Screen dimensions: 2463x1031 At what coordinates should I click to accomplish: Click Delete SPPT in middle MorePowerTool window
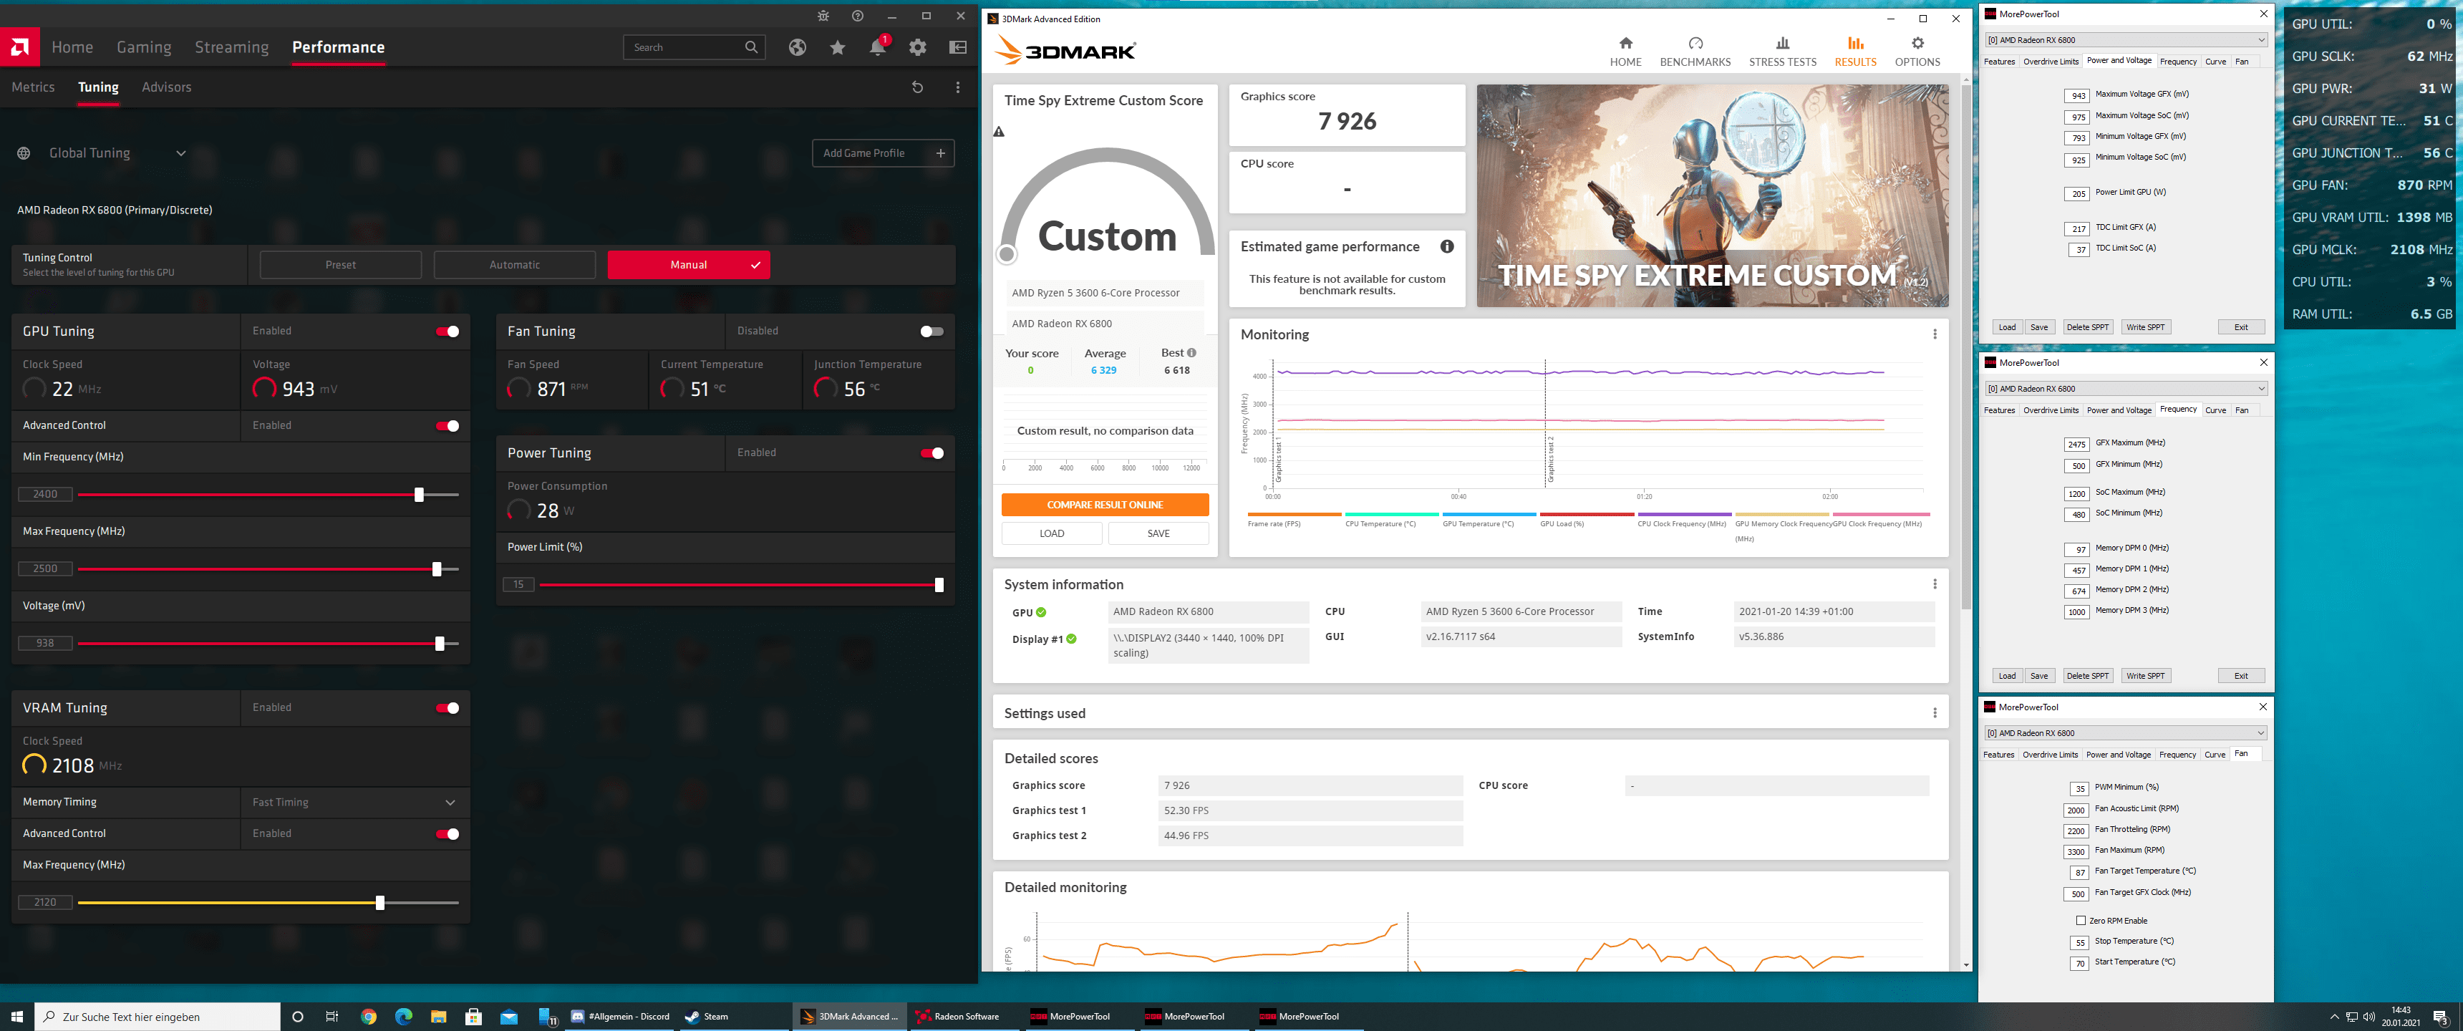click(2087, 675)
